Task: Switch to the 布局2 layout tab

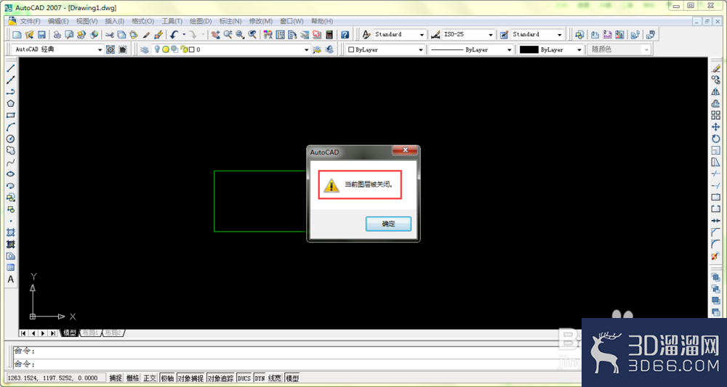Action: point(113,333)
